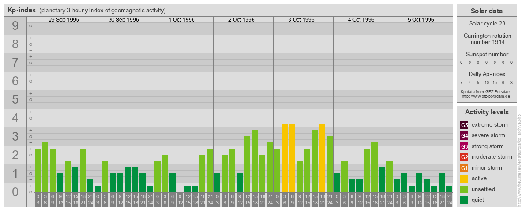Click the '2 Oct 1996' date header
Screen dimensions: 521x211
[x=241, y=20]
